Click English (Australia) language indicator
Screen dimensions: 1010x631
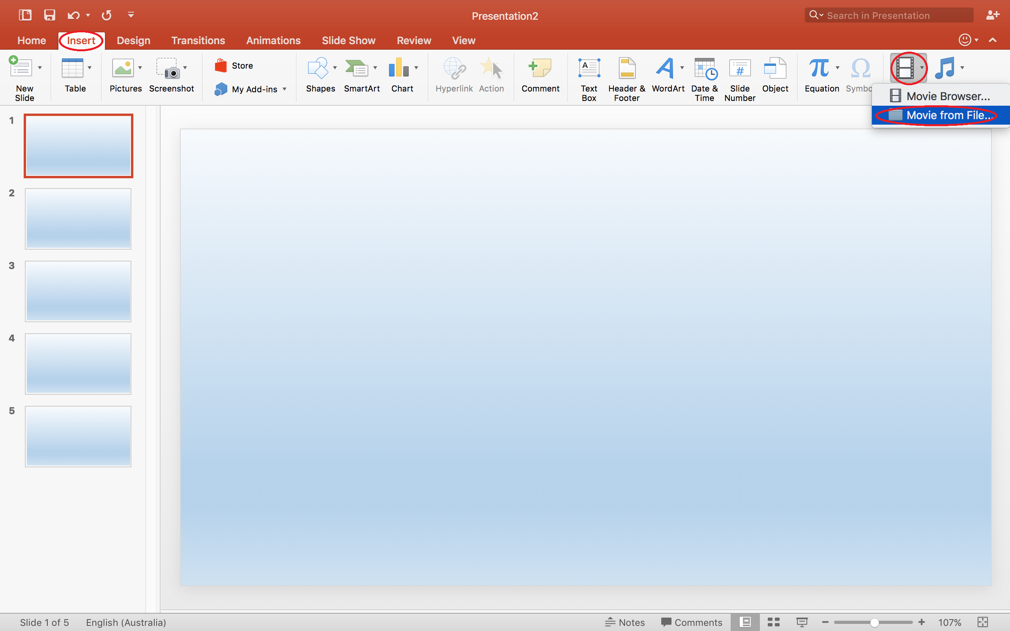pyautogui.click(x=126, y=622)
